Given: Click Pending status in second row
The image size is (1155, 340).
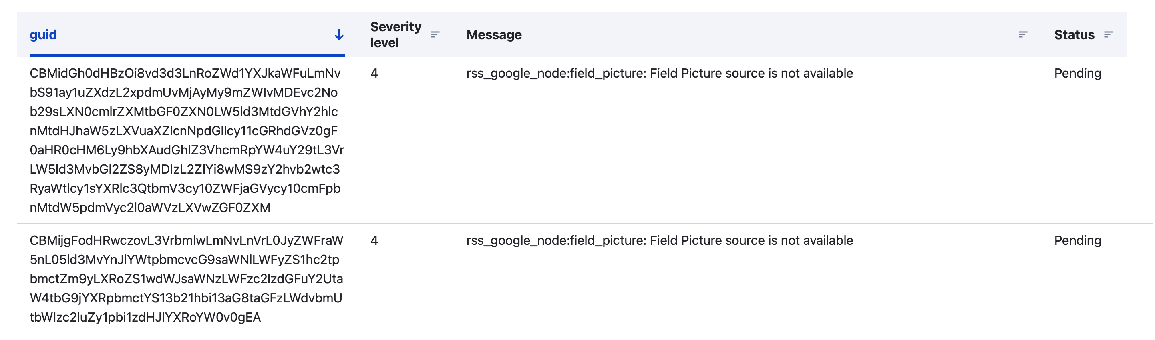Looking at the screenshot, I should 1077,240.
